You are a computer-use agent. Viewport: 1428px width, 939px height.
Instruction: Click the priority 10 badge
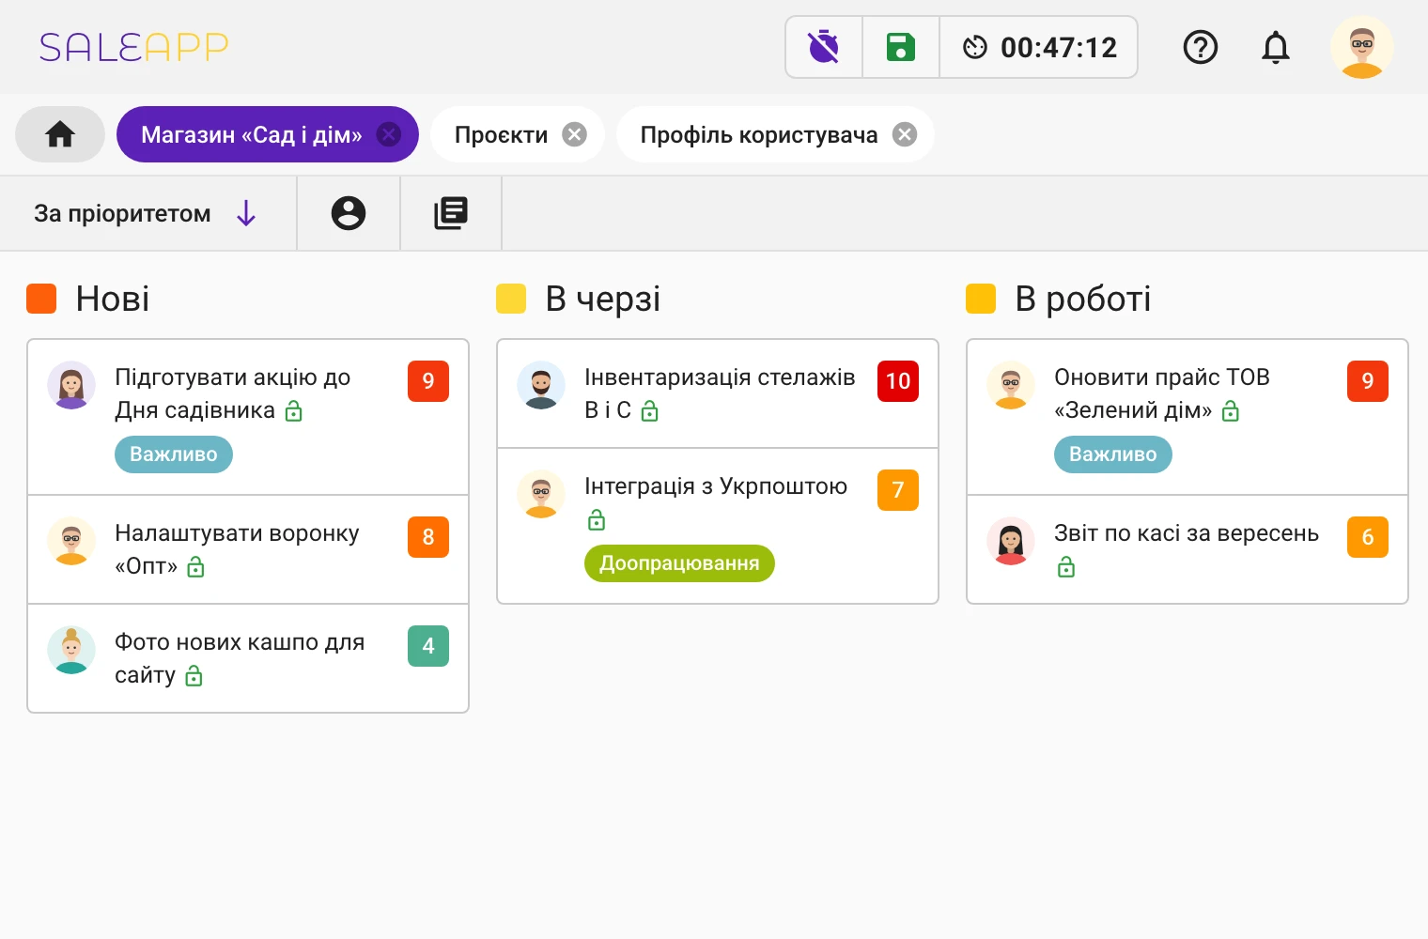(x=898, y=381)
